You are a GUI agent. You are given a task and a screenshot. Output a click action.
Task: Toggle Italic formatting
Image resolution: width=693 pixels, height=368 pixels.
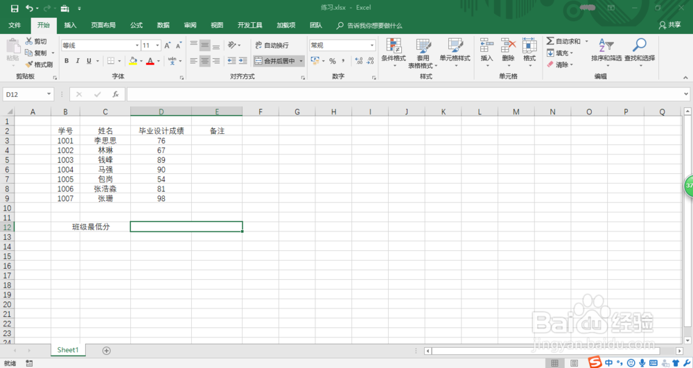[x=78, y=60]
